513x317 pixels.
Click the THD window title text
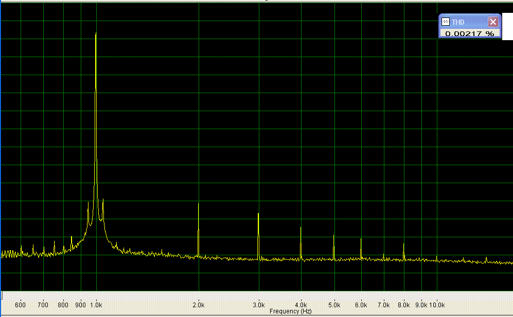pyautogui.click(x=458, y=22)
